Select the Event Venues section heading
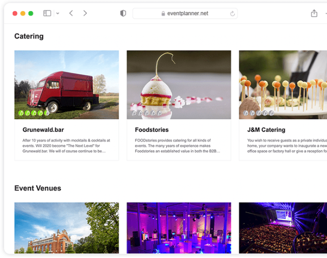 [38, 188]
